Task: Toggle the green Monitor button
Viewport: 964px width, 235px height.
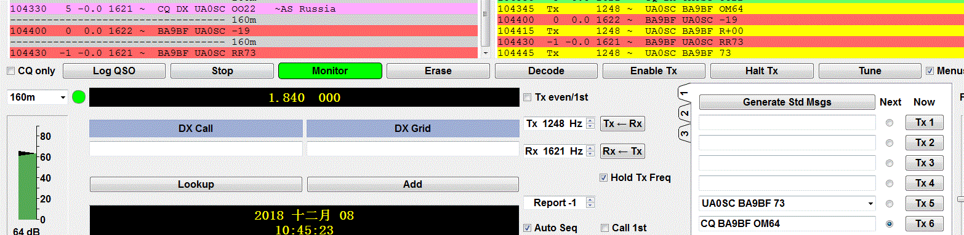Action: tap(330, 71)
